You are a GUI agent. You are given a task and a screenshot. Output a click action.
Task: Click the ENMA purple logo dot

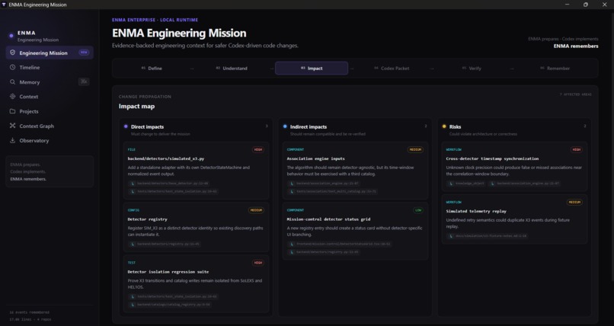[11, 36]
